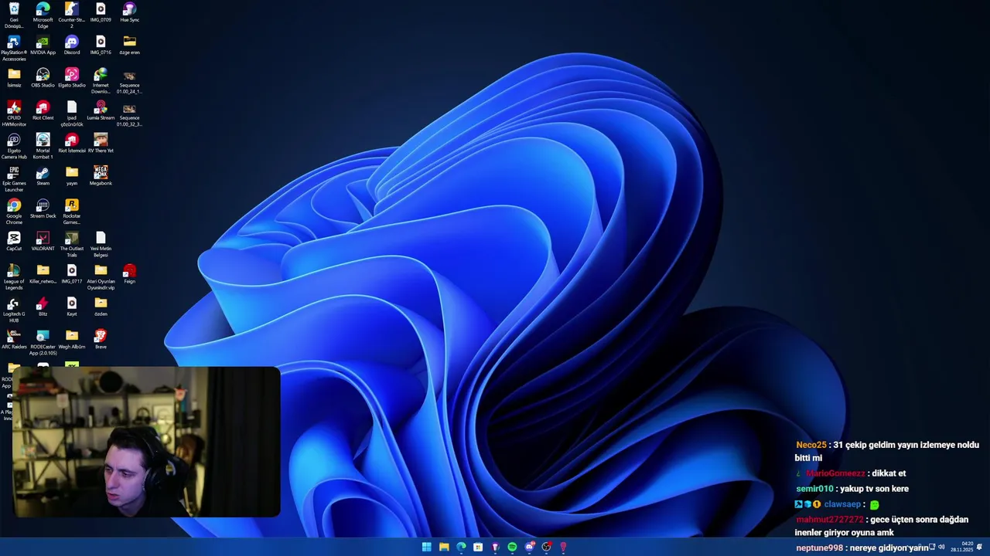Select the Steam desktop shortcut
Viewport: 990px width, 556px height.
click(x=43, y=176)
